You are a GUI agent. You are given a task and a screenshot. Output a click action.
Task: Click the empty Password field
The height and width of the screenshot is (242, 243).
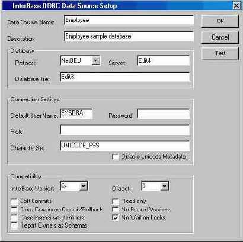tap(164, 114)
